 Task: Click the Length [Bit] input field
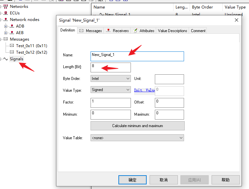pyautogui.click(x=111, y=67)
